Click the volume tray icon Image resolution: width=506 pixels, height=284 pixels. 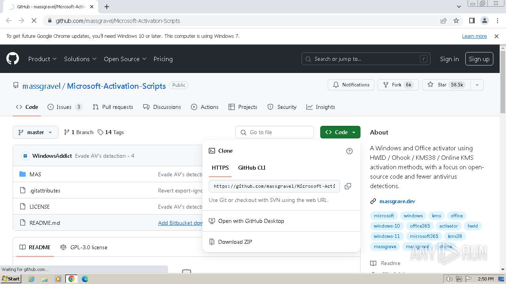point(449,279)
